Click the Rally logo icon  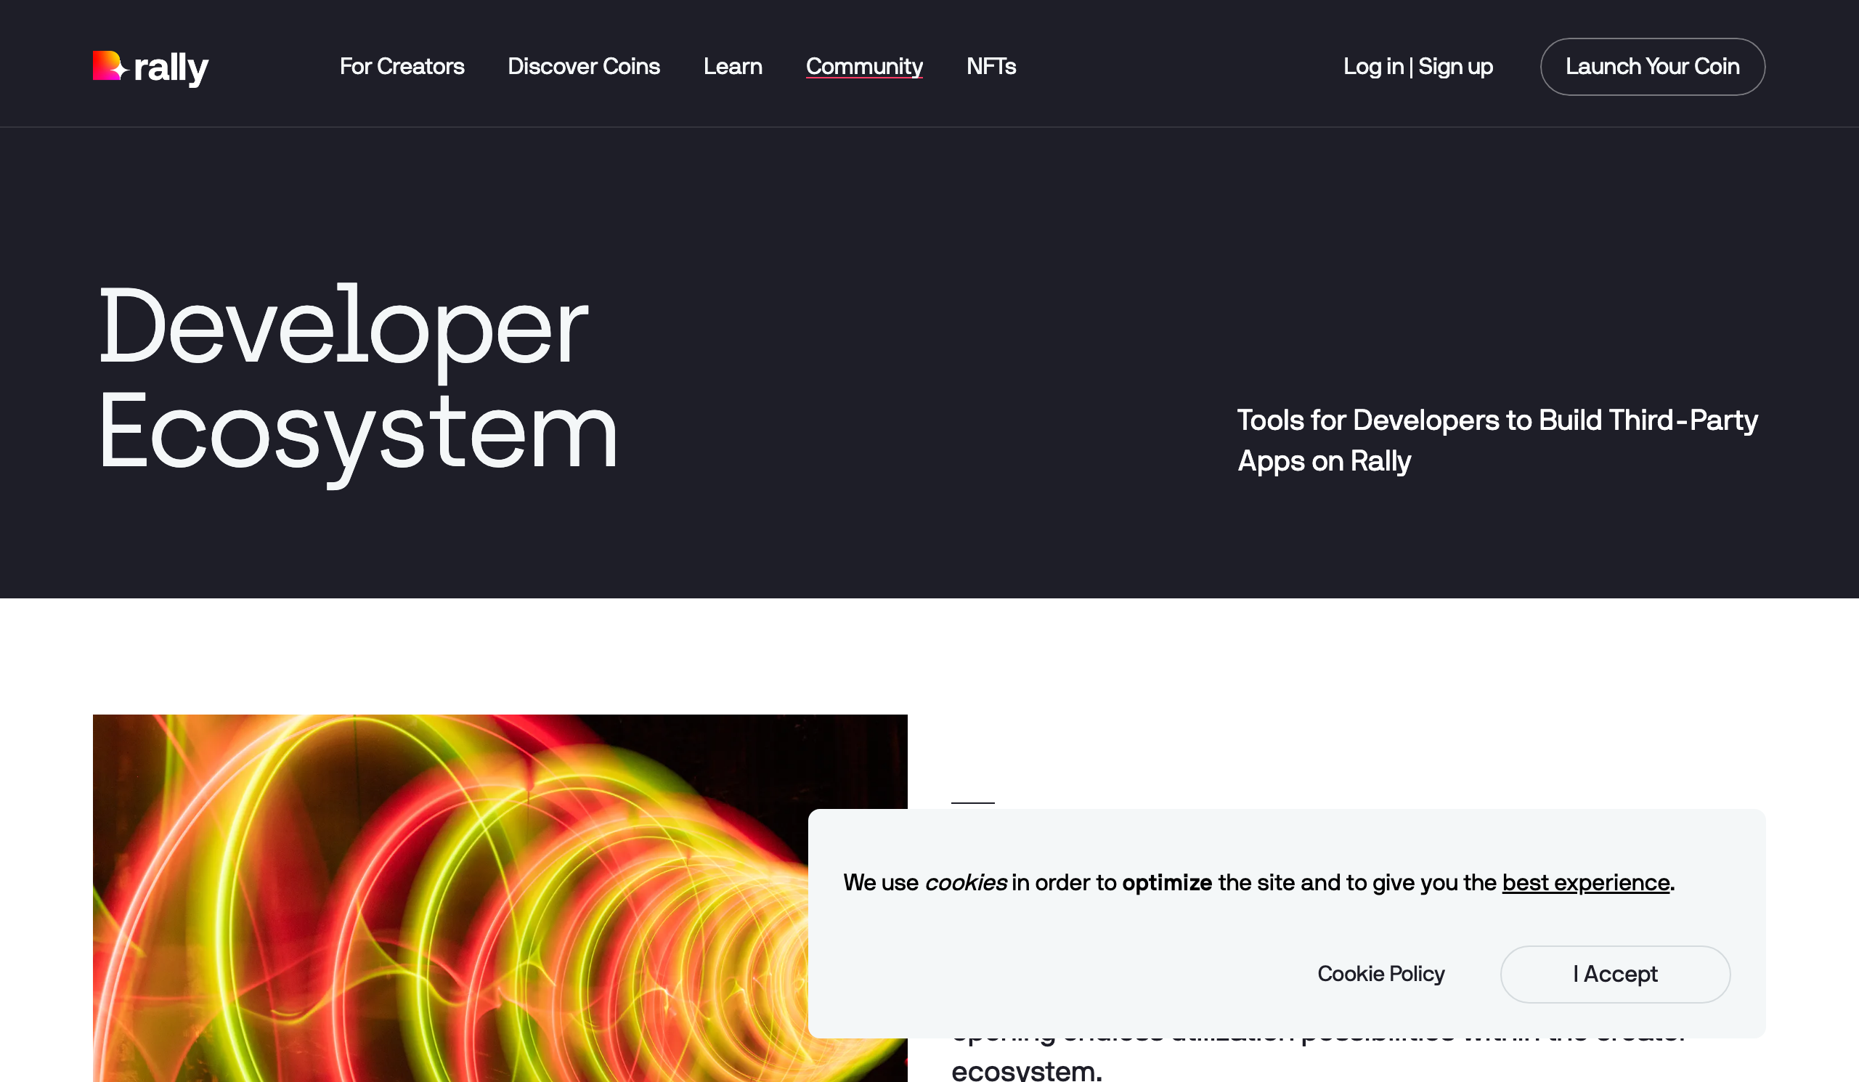point(110,65)
